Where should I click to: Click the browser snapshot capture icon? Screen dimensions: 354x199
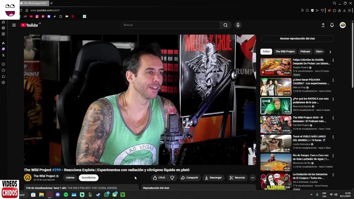coord(307,11)
